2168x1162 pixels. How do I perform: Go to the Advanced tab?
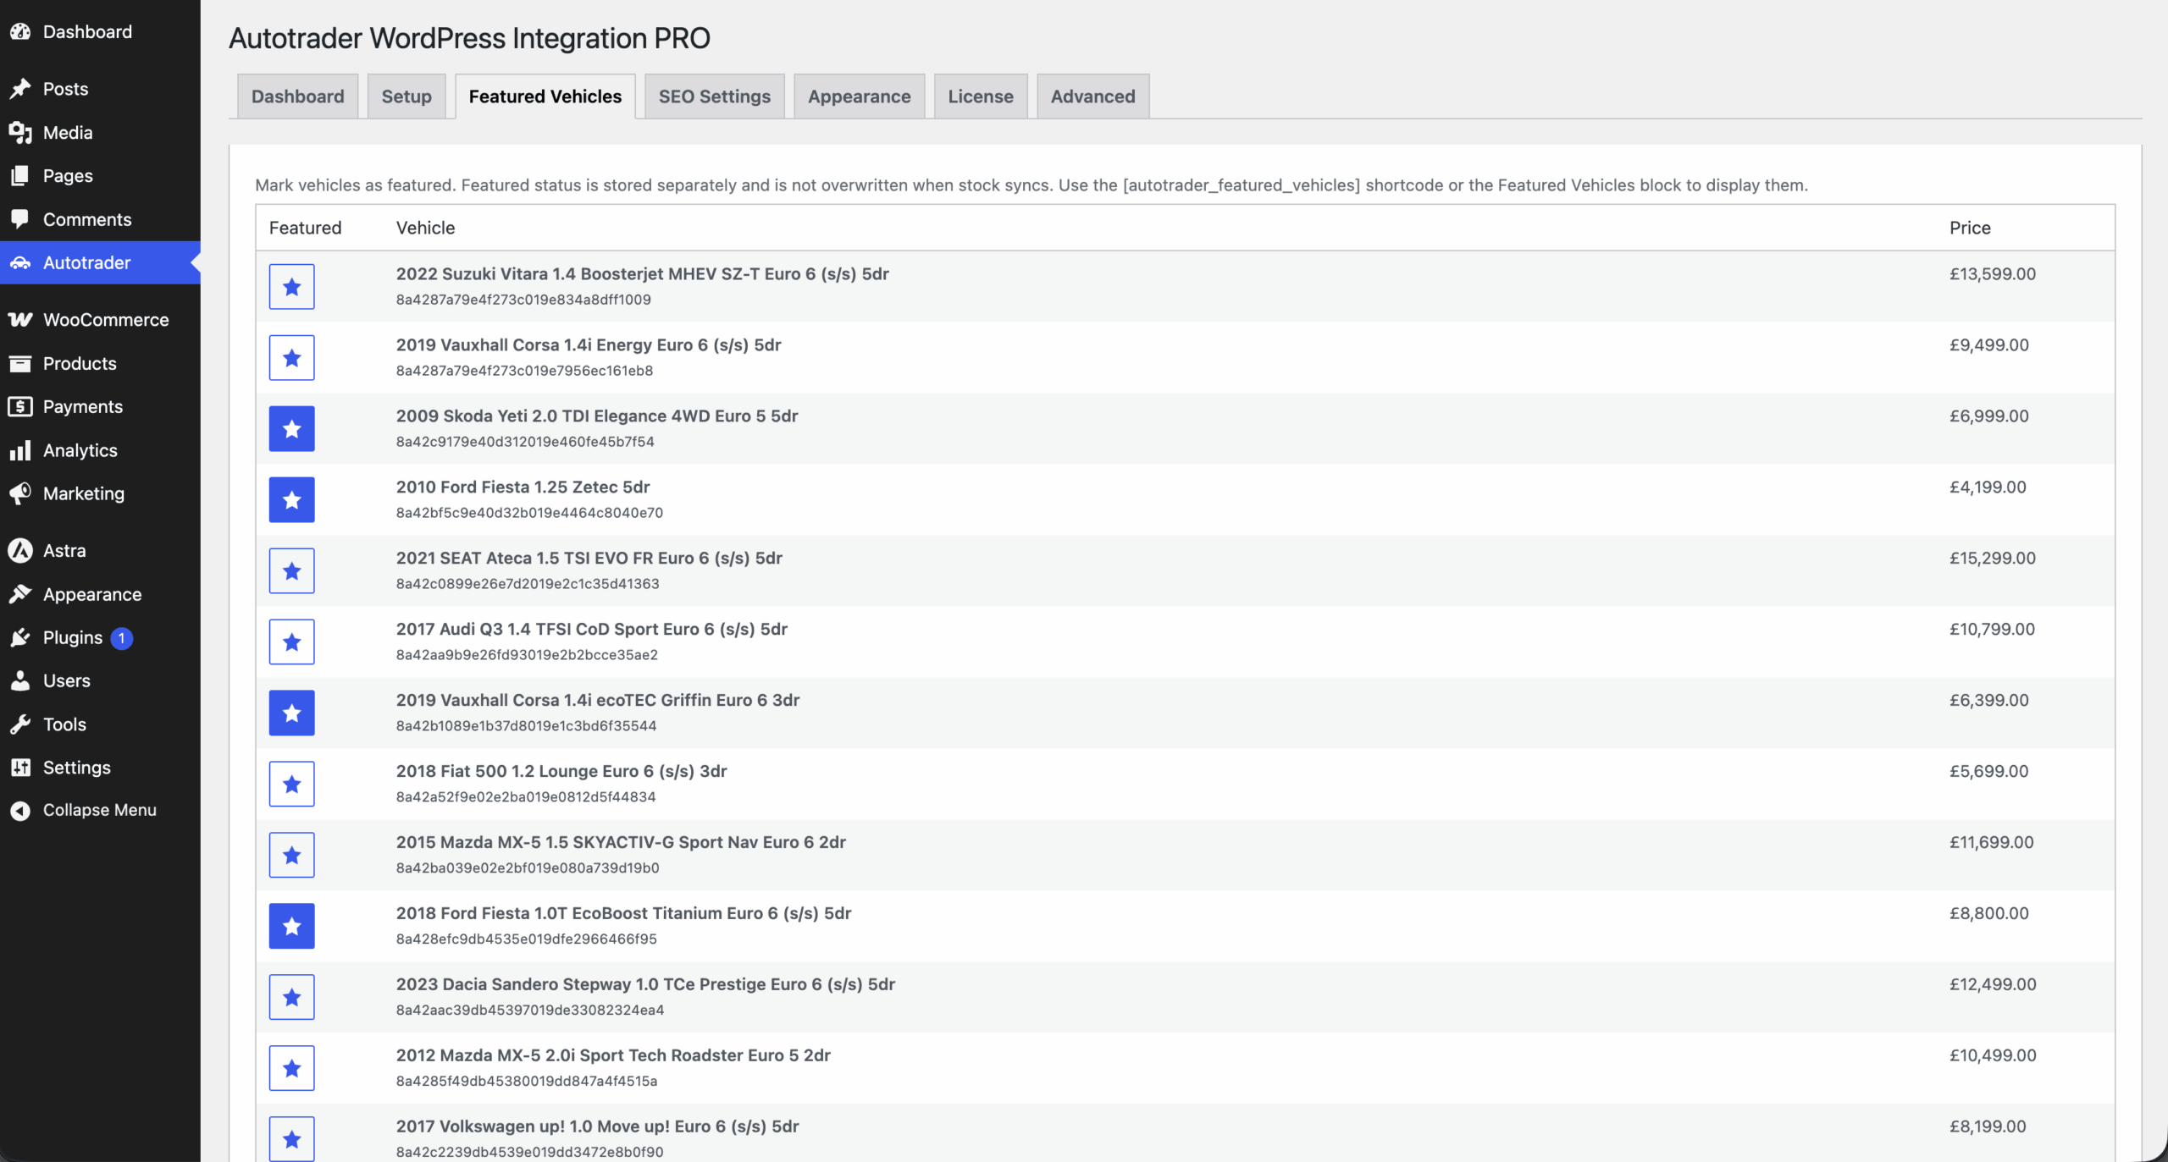click(x=1093, y=96)
